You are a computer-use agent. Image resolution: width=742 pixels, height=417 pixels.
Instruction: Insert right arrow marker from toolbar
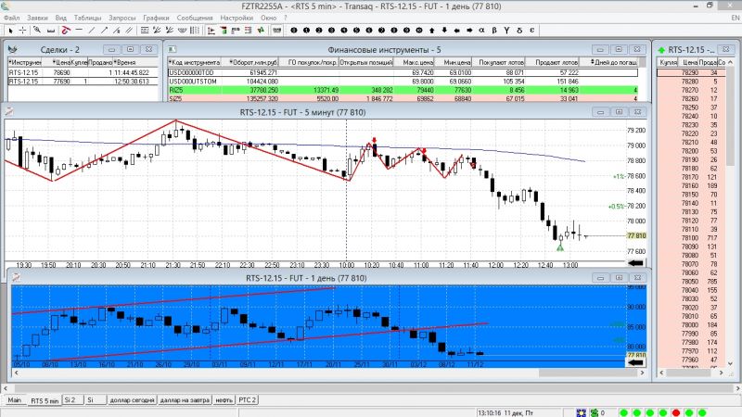[x=469, y=31]
